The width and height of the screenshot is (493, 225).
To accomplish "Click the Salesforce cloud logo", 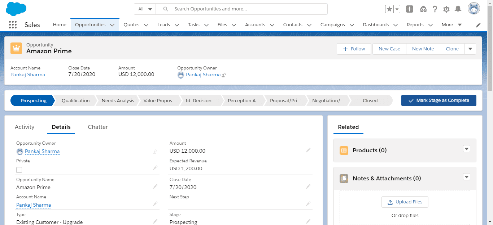I will [x=16, y=9].
